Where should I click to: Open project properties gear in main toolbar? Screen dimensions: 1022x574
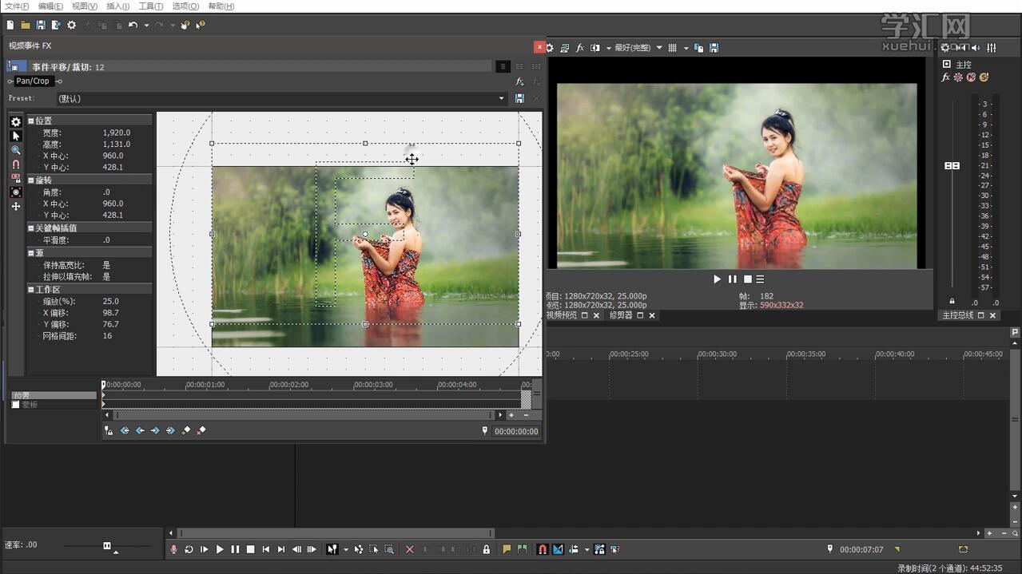72,26
